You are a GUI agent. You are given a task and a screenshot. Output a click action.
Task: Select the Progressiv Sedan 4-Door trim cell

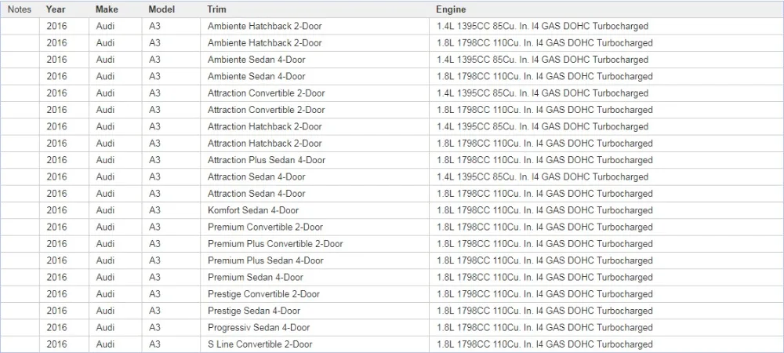(x=315, y=327)
